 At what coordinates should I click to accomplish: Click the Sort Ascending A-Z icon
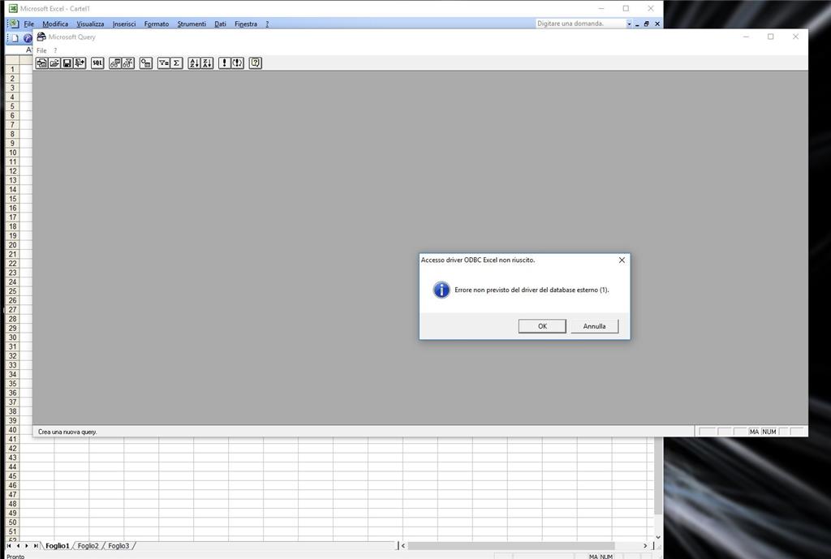195,63
